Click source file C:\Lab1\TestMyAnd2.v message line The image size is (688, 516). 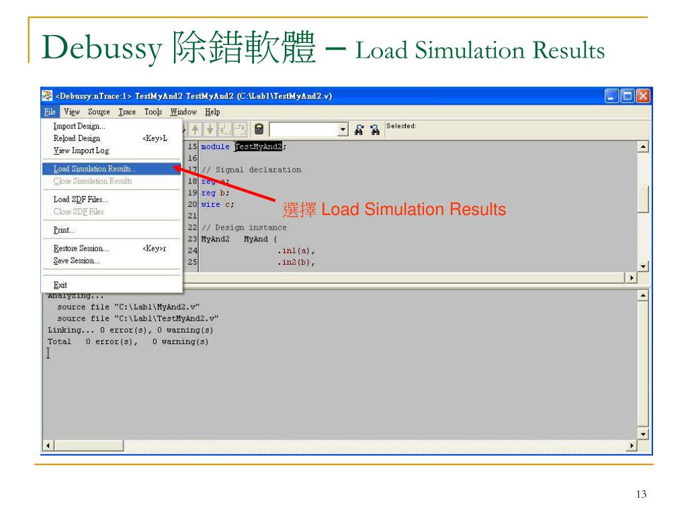(x=138, y=318)
